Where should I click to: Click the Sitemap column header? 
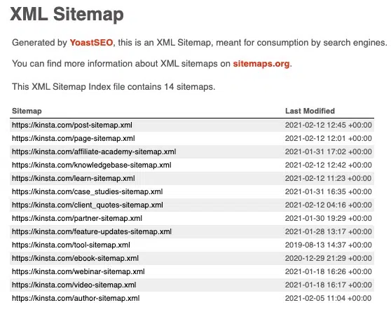pos(27,111)
